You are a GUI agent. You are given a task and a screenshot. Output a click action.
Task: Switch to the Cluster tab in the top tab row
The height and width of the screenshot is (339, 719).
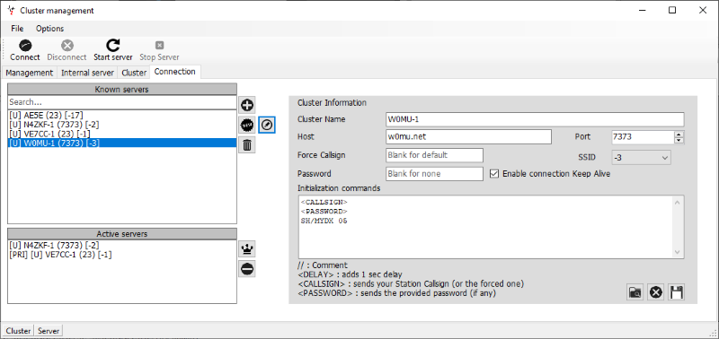tap(134, 73)
